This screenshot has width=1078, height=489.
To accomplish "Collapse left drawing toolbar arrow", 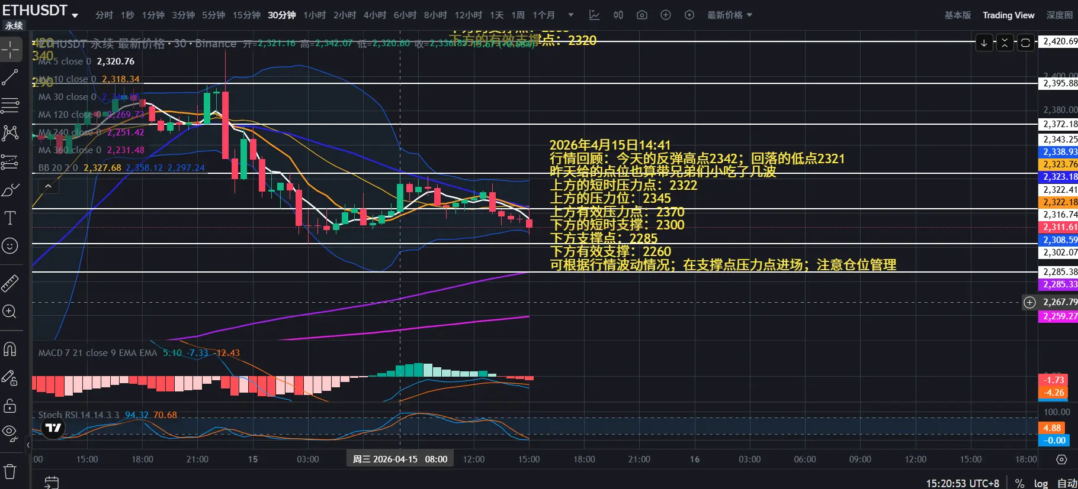I will [27, 445].
